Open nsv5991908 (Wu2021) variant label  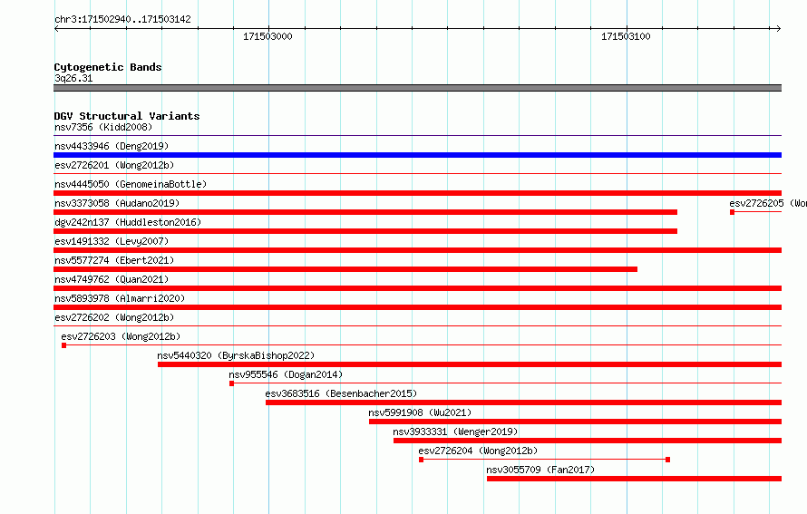tap(420, 412)
